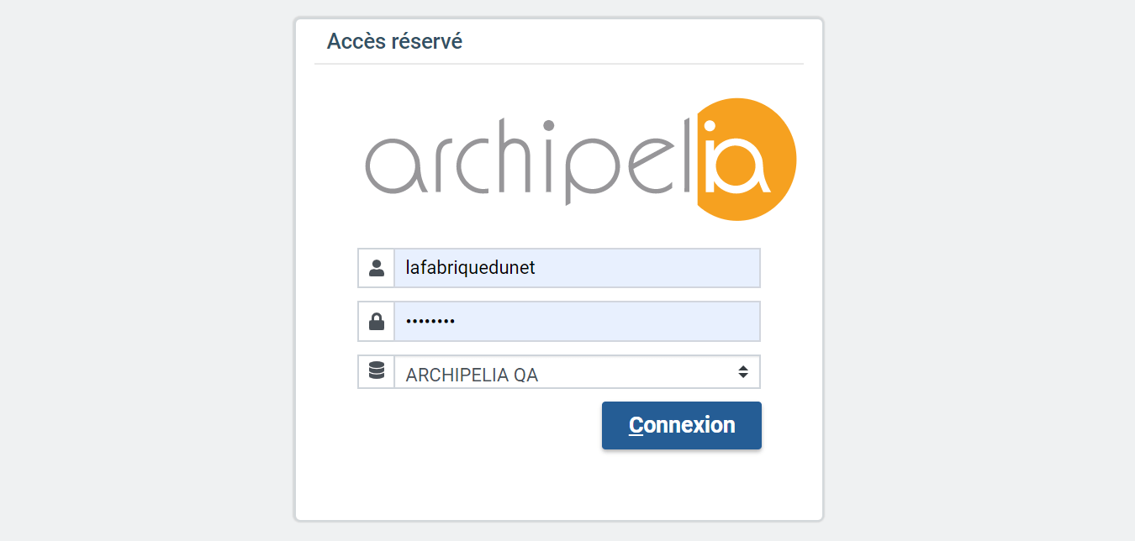Viewport: 1135px width, 541px height.
Task: Click the padlock icon beside password
Action: click(x=376, y=321)
